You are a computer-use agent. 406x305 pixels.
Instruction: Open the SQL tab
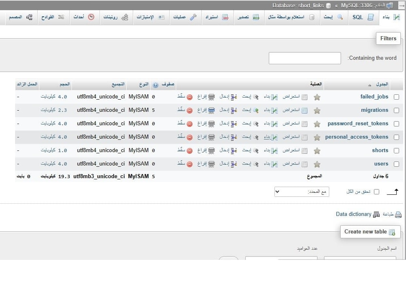click(363, 17)
